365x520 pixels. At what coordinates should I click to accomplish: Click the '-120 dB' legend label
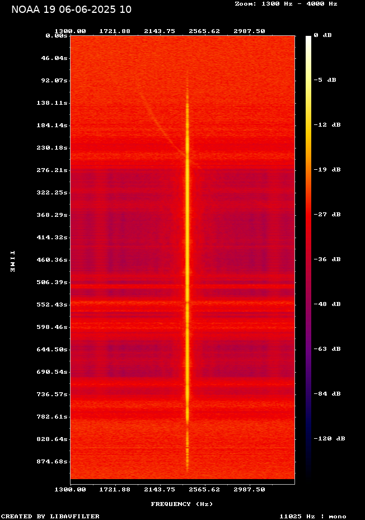click(x=330, y=438)
